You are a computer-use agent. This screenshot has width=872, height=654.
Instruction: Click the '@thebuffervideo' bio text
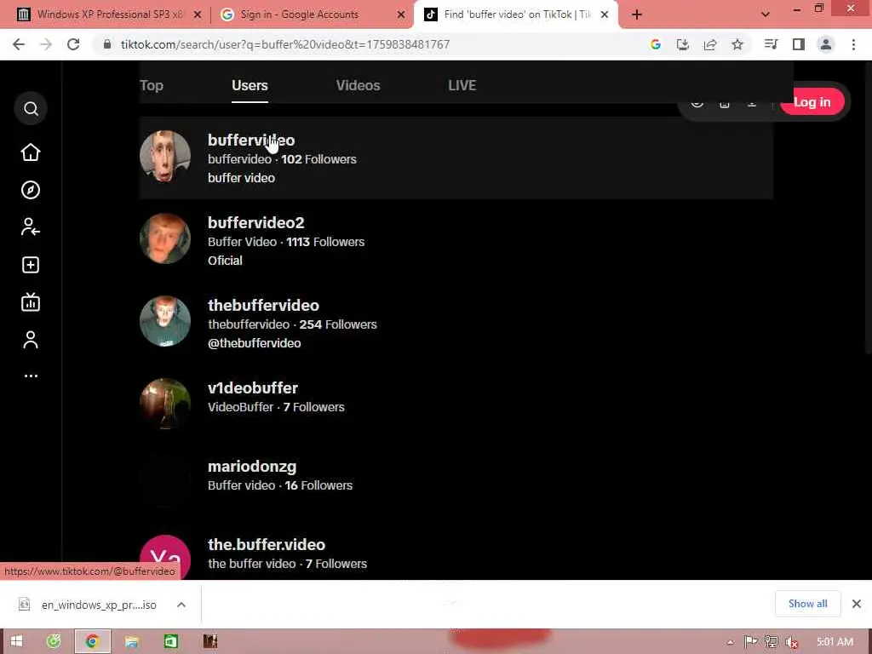[254, 343]
